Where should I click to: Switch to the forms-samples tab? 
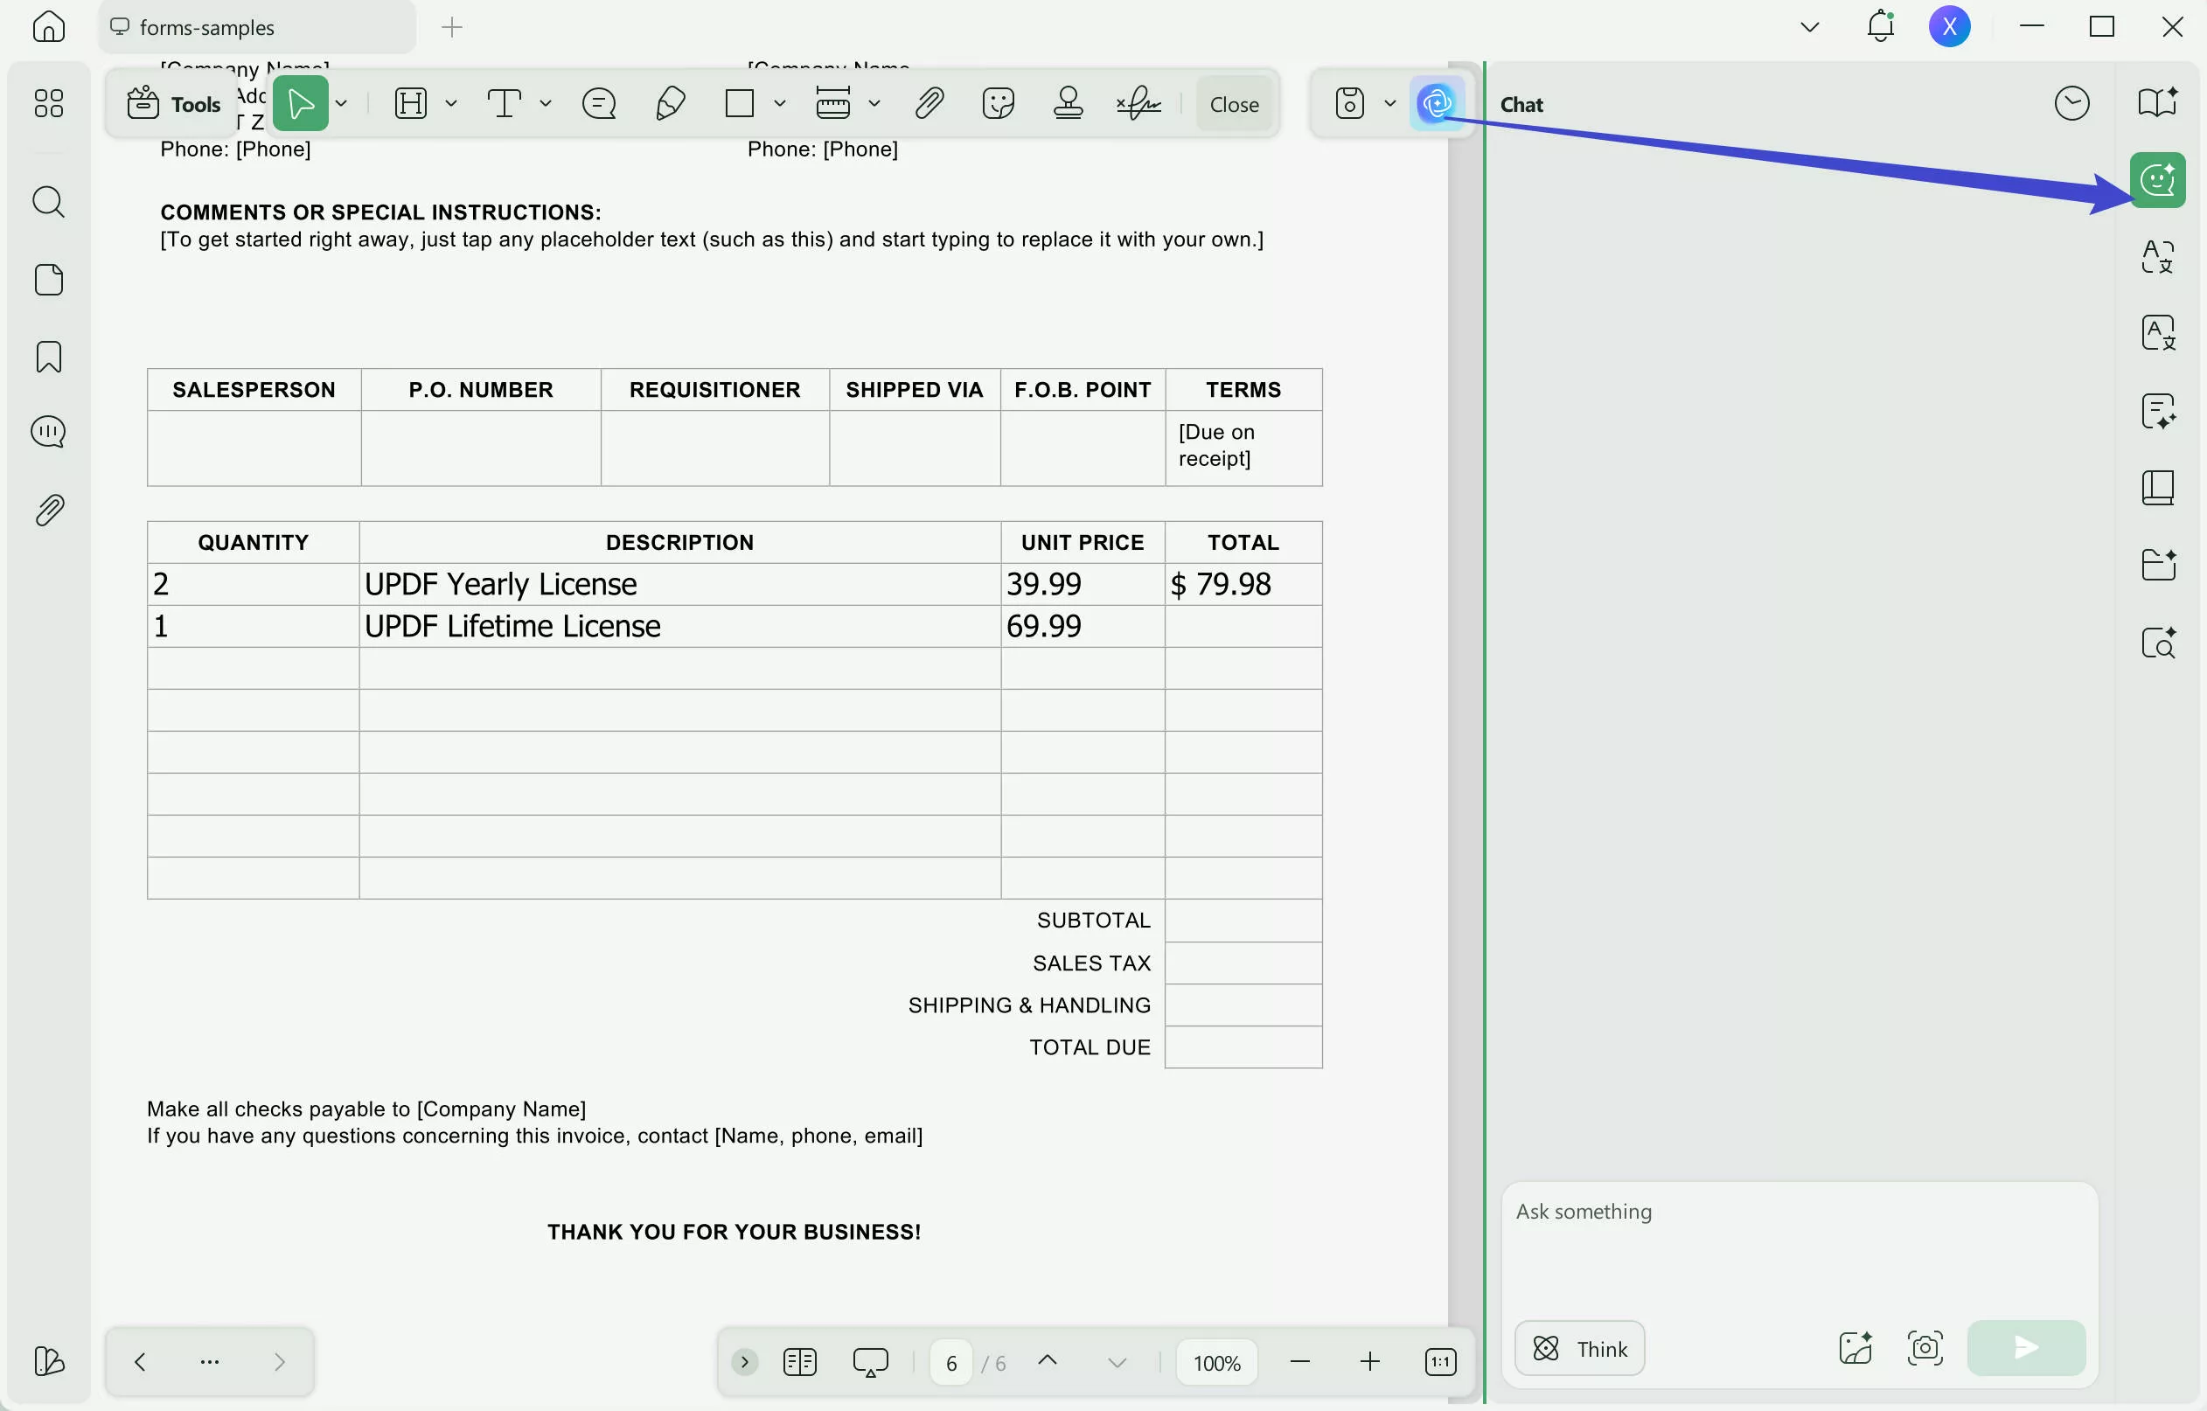point(206,27)
